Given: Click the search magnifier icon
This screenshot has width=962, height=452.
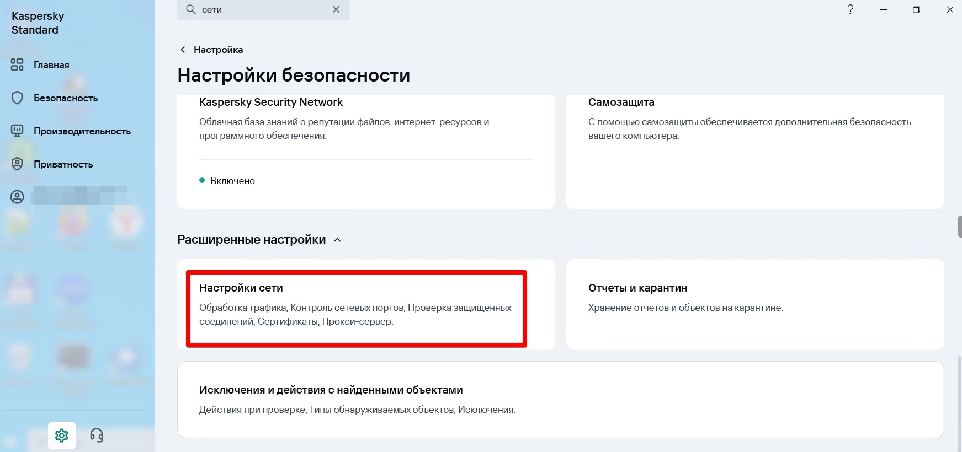Looking at the screenshot, I should pyautogui.click(x=190, y=9).
